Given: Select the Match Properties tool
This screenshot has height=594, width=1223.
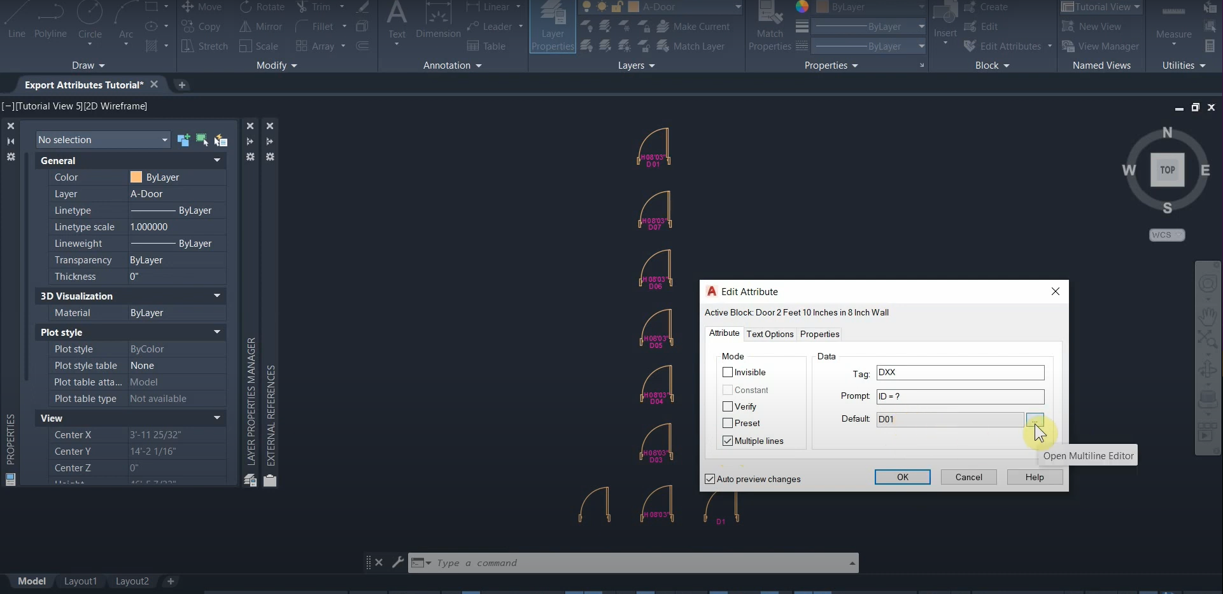Looking at the screenshot, I should (770, 27).
